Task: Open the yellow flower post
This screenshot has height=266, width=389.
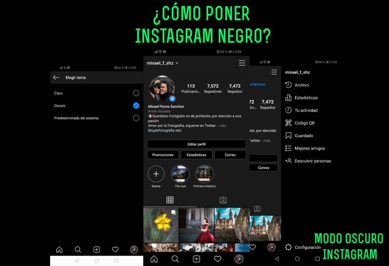Action: click(x=161, y=225)
